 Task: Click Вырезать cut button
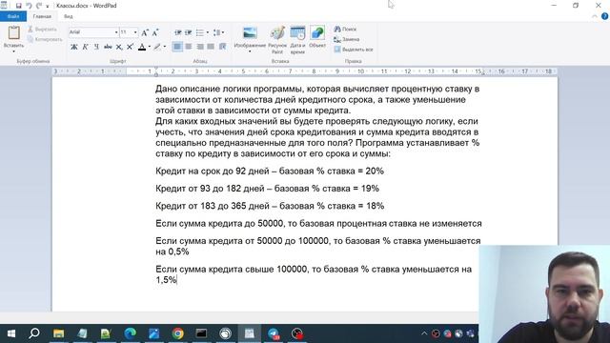(x=42, y=30)
